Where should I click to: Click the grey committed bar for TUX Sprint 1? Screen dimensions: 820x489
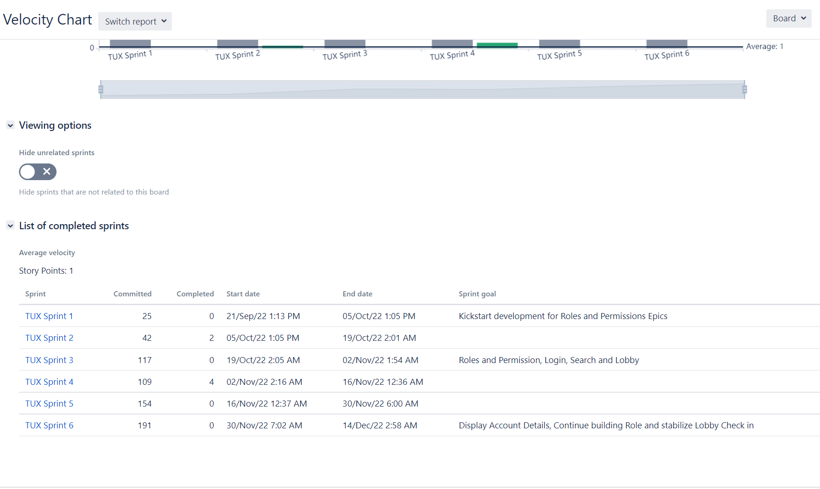(130, 44)
